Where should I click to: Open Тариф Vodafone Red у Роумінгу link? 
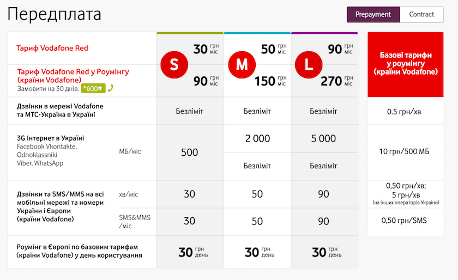(73, 76)
